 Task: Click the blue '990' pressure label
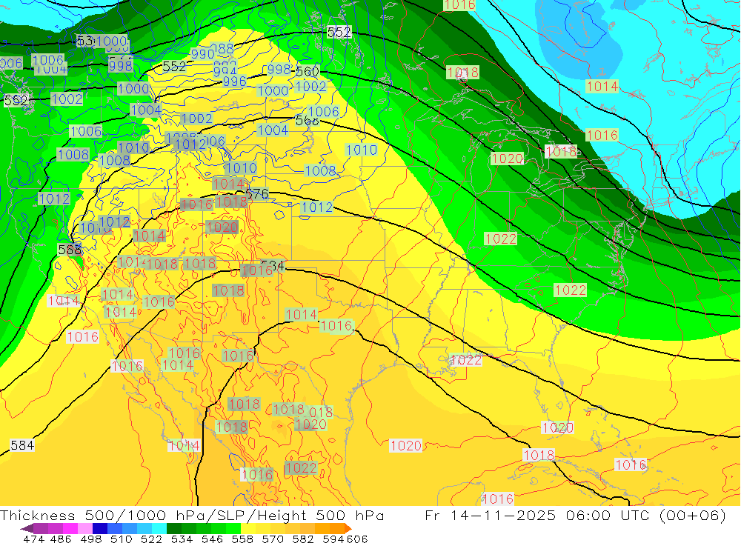click(203, 54)
